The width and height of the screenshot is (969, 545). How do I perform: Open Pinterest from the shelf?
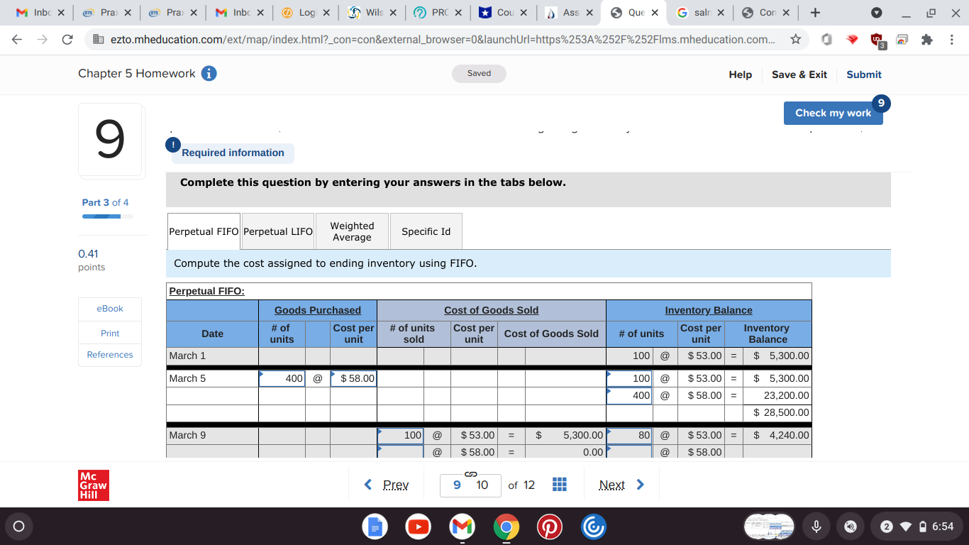point(550,527)
